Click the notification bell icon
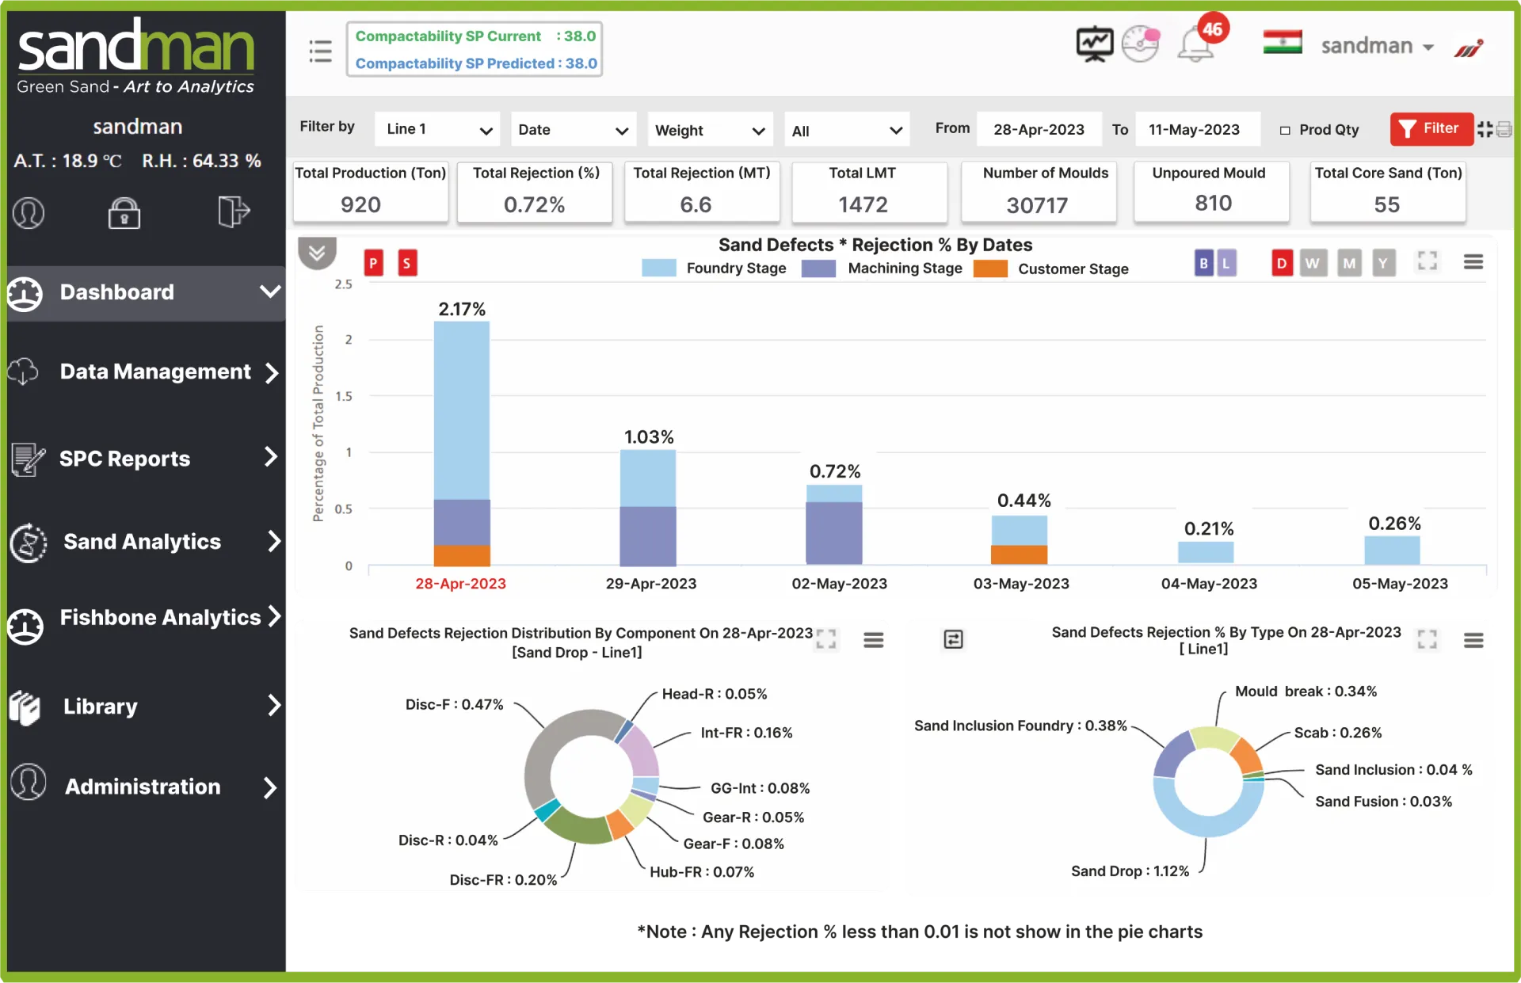 1195,45
